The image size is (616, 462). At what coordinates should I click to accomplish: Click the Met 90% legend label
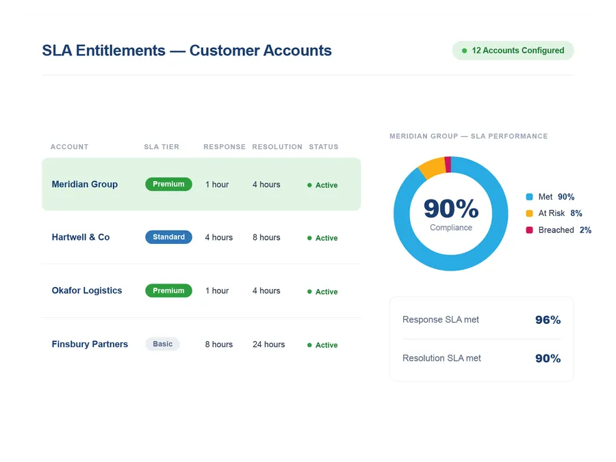pyautogui.click(x=556, y=197)
